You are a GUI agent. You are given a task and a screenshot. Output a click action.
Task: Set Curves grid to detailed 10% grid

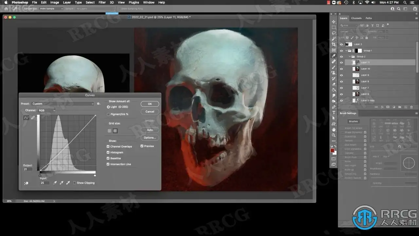115,131
